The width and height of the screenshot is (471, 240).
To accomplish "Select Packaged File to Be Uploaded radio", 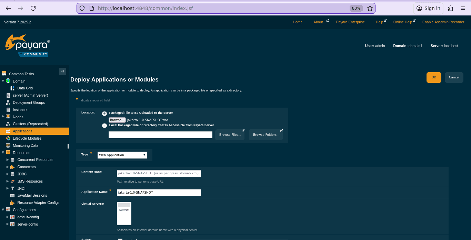I will pos(104,113).
